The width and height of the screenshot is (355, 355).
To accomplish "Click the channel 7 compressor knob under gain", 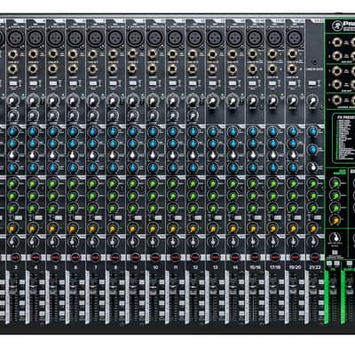I will [x=92, y=114].
